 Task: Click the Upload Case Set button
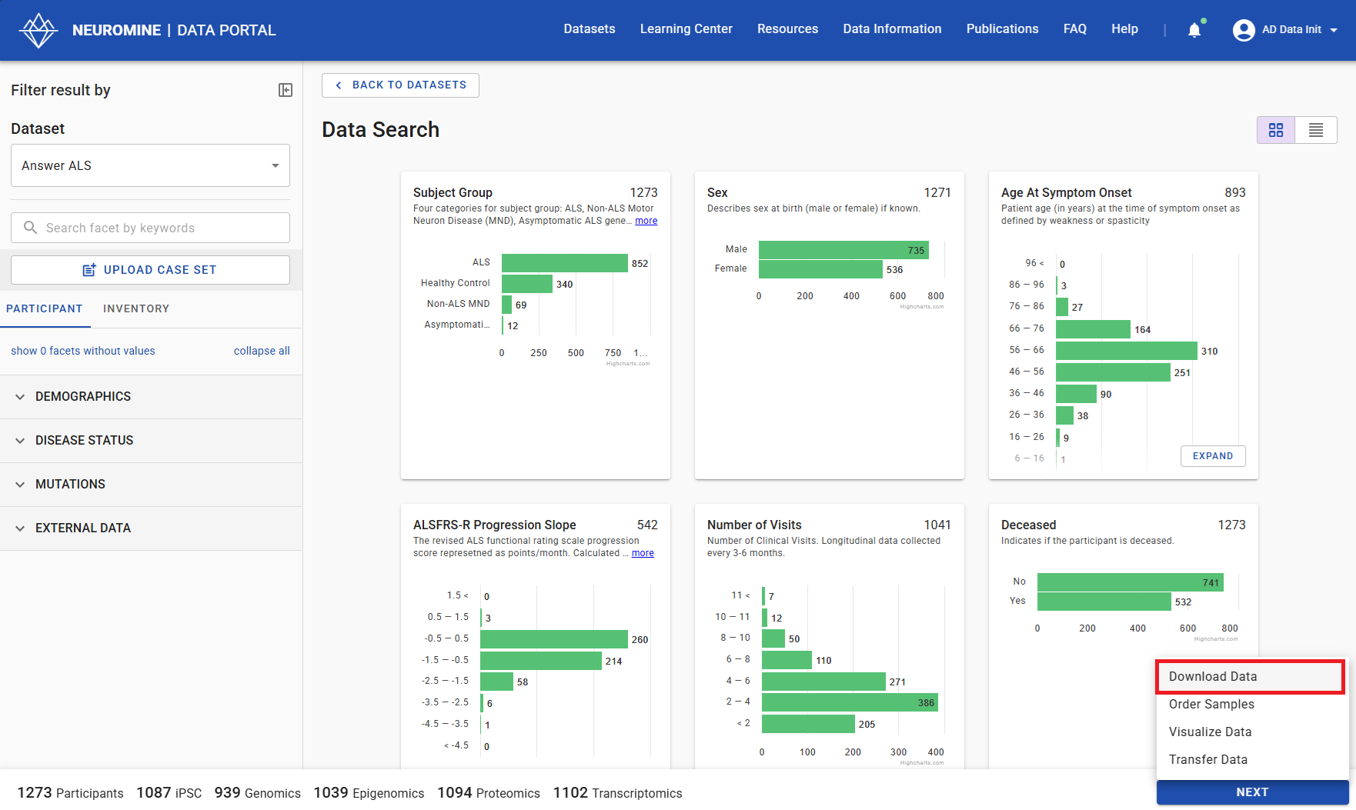(150, 270)
